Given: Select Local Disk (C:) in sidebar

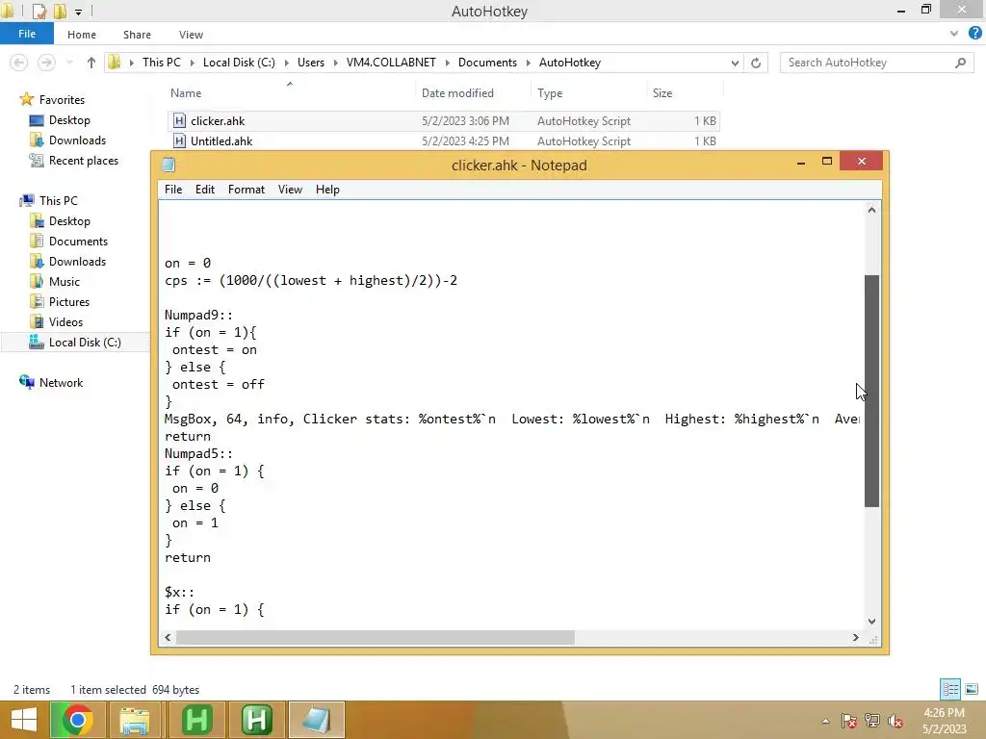Looking at the screenshot, I should tap(85, 342).
